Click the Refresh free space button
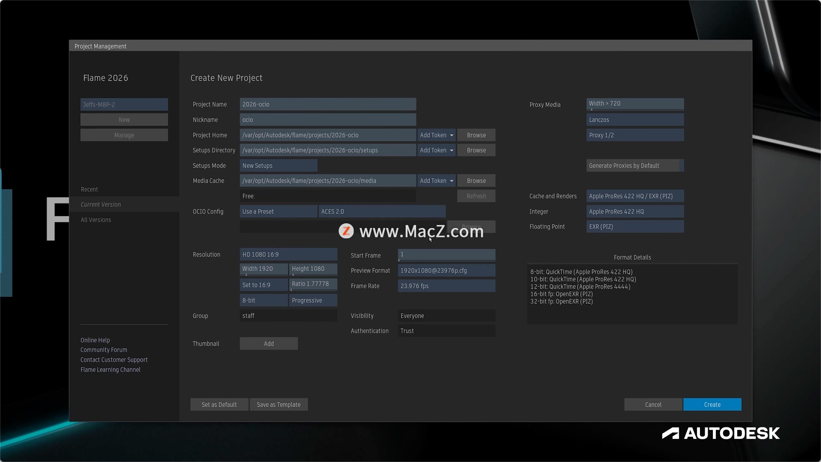 (x=476, y=196)
